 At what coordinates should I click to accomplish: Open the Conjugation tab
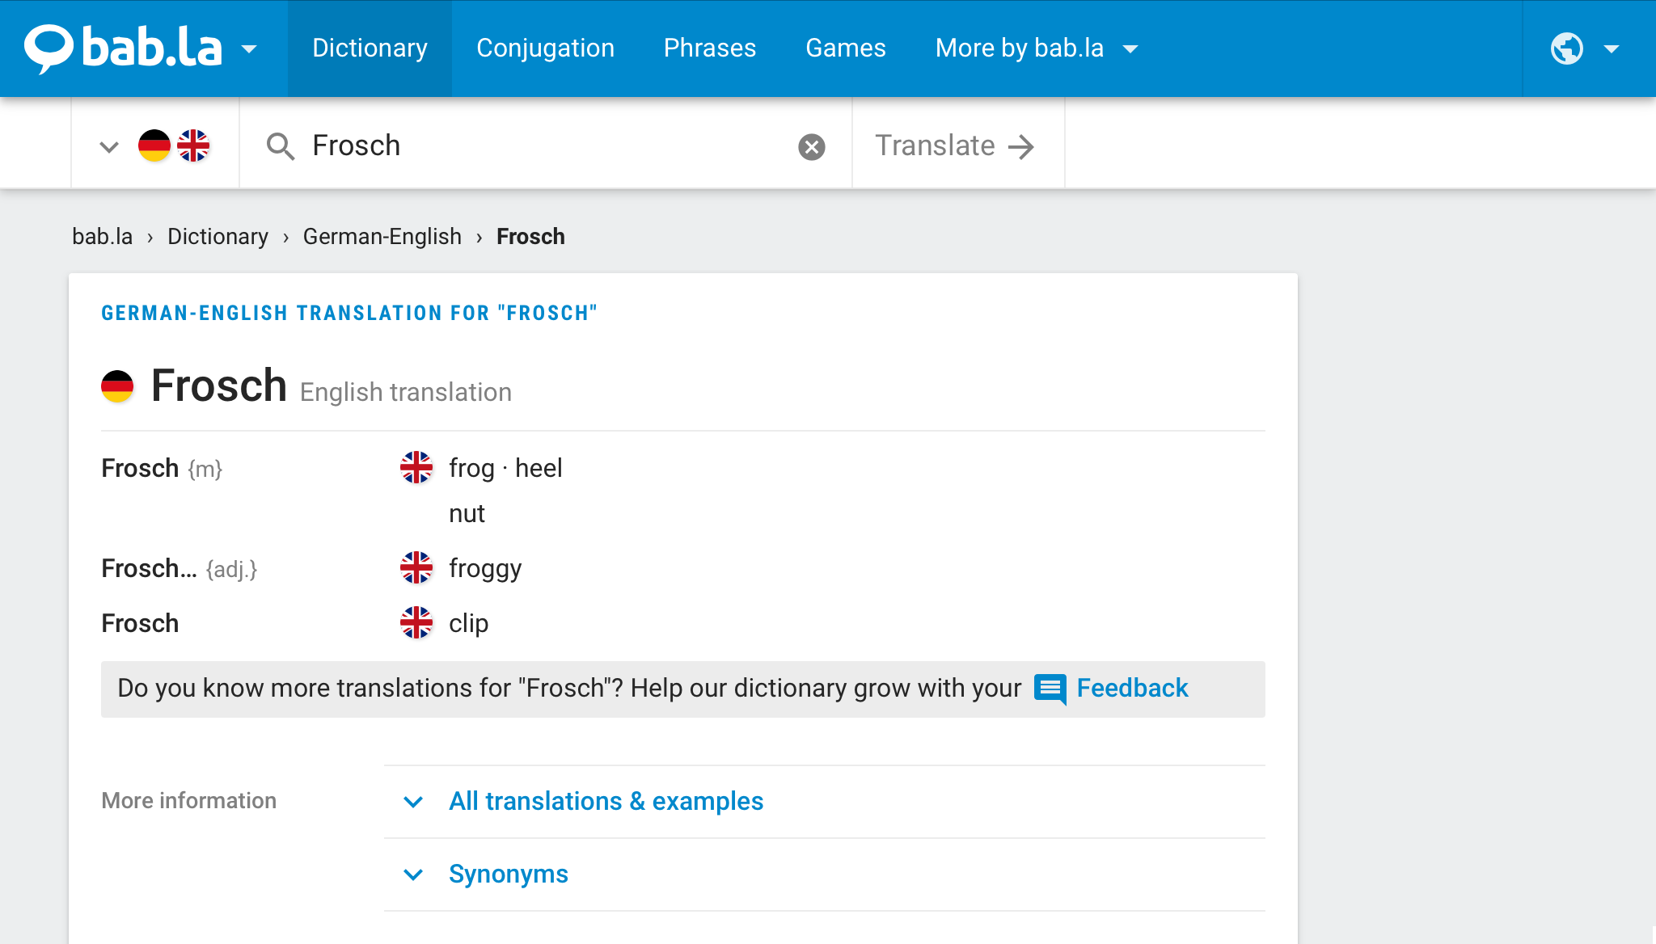545,48
